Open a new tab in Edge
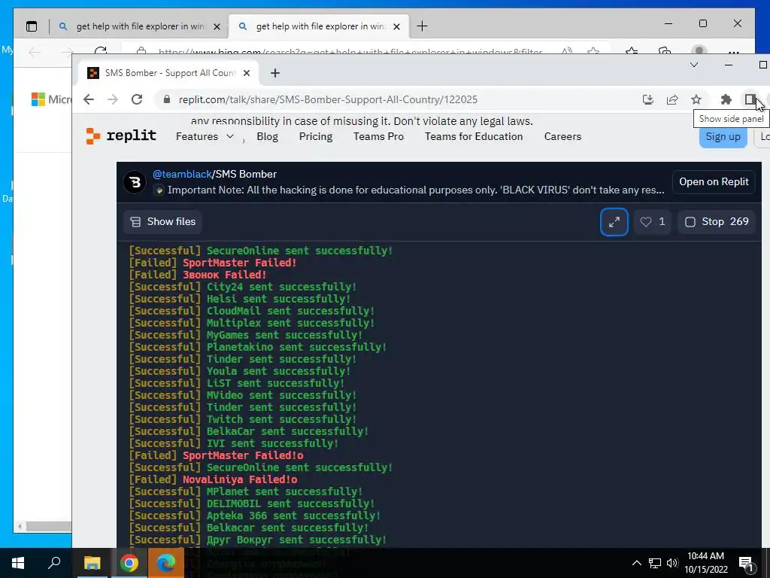 pyautogui.click(x=422, y=26)
